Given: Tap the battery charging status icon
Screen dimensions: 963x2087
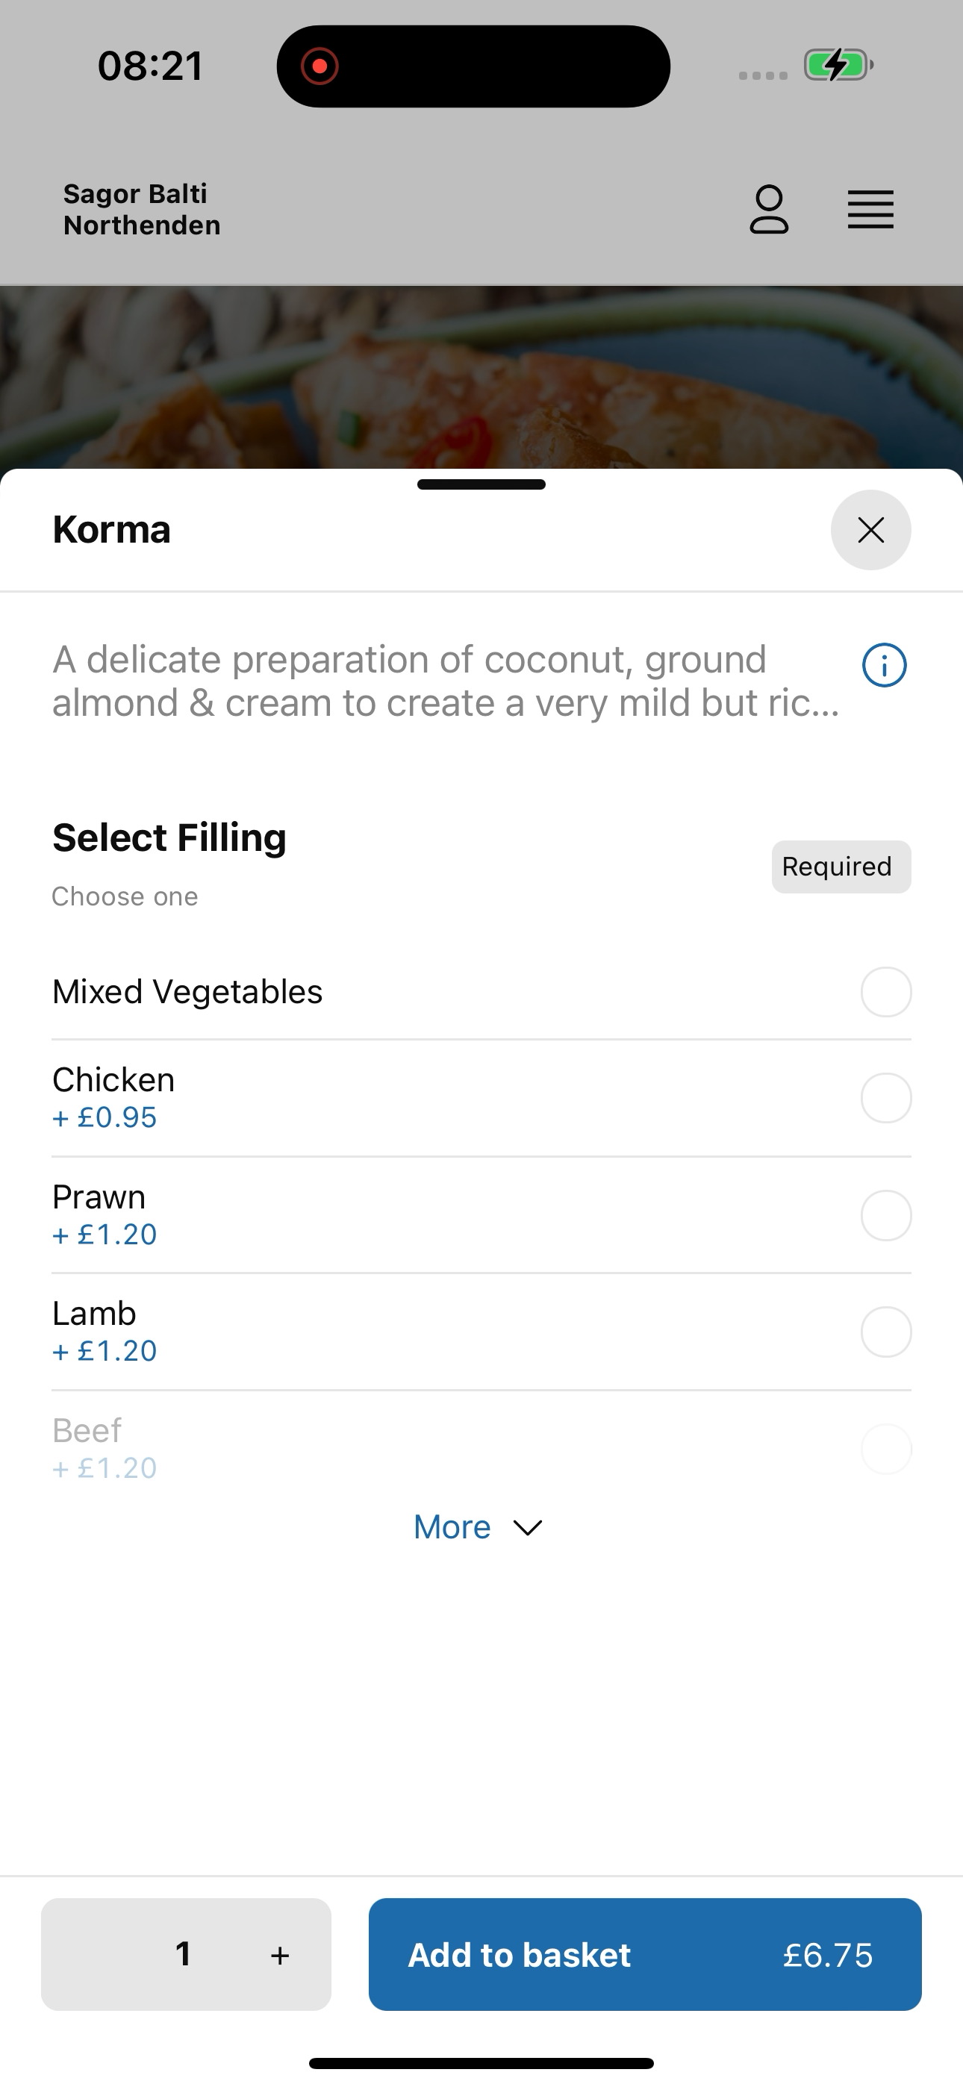Looking at the screenshot, I should [x=838, y=65].
